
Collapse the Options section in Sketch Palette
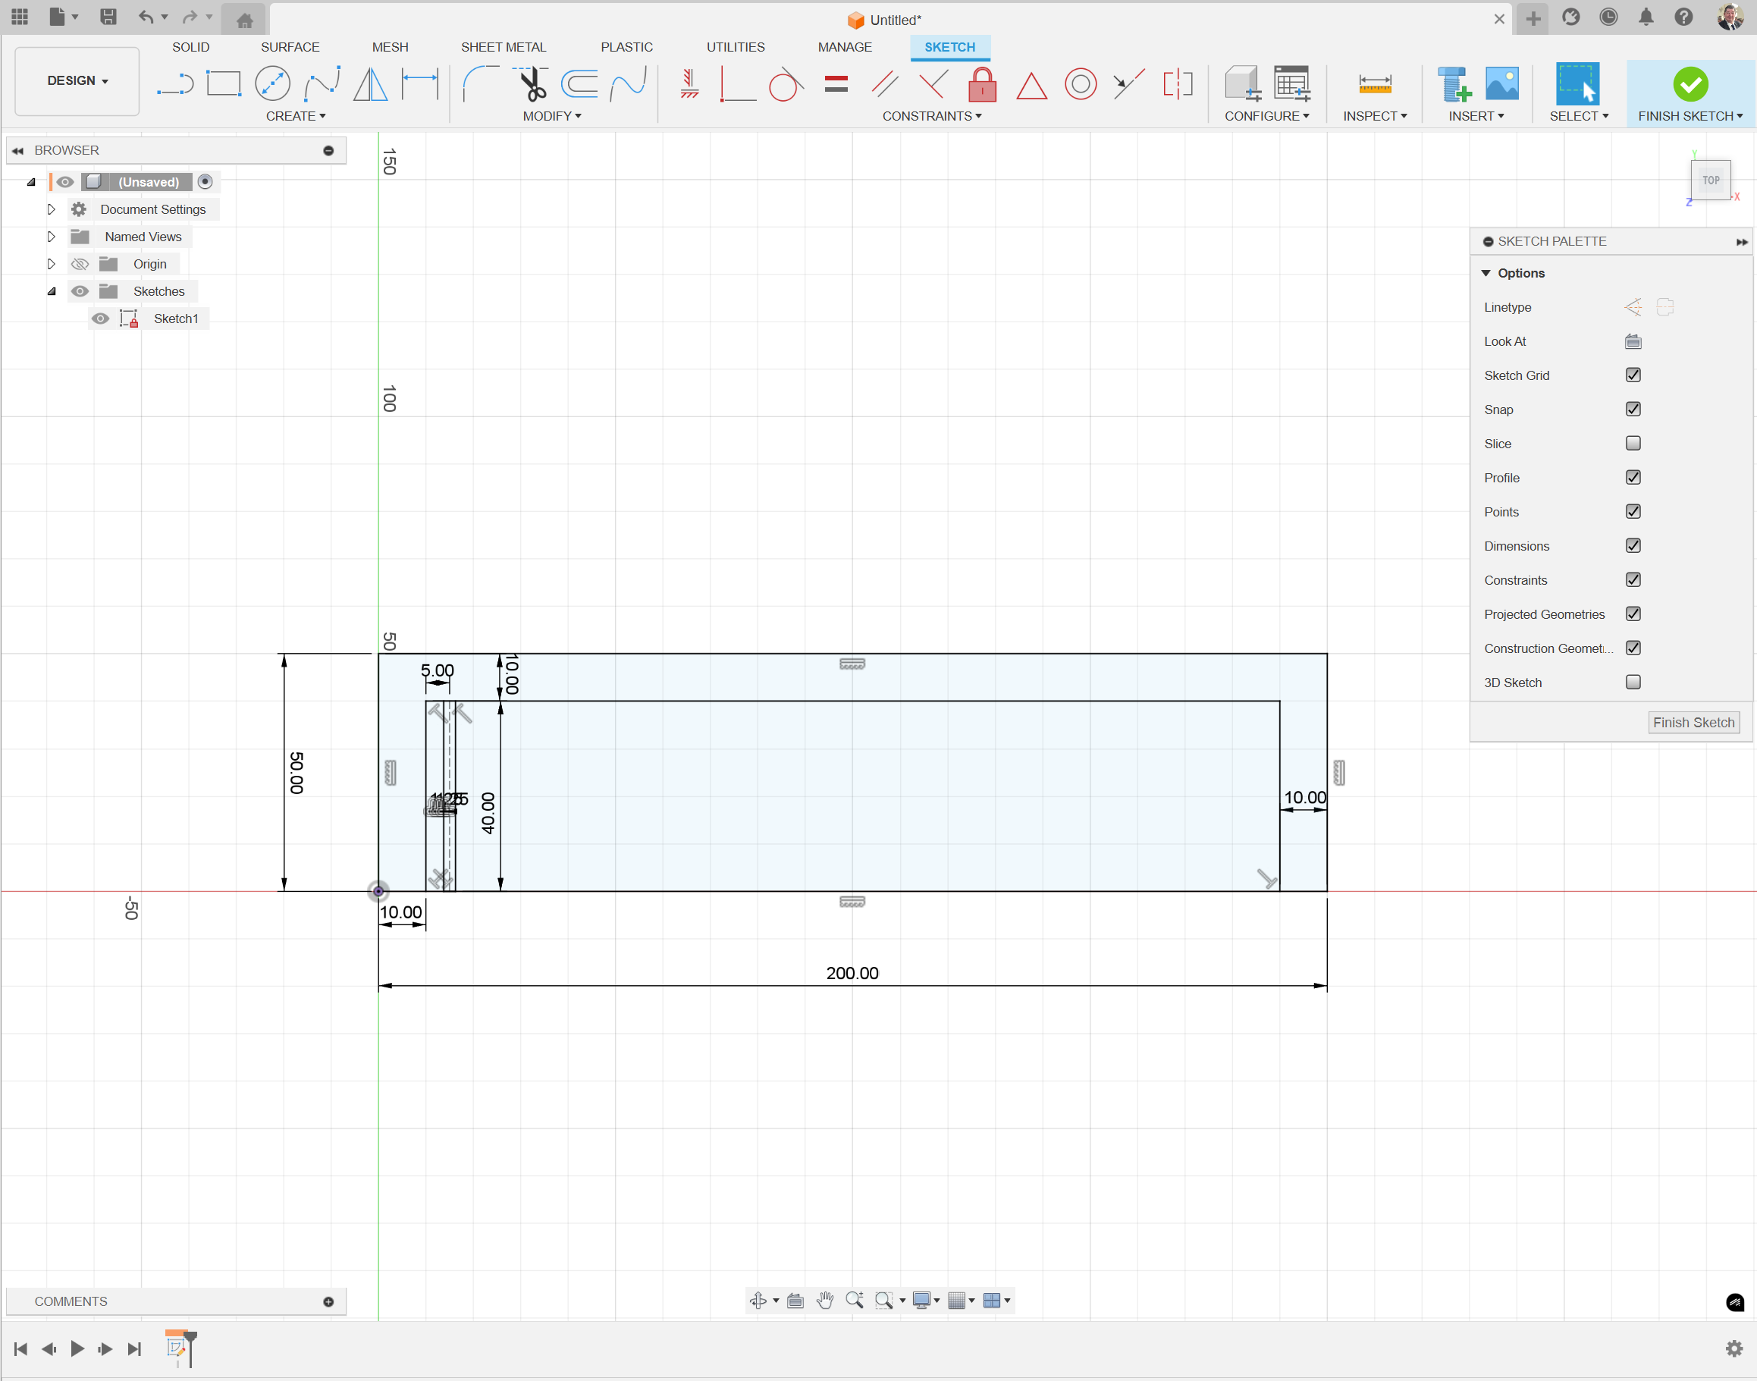coord(1486,272)
